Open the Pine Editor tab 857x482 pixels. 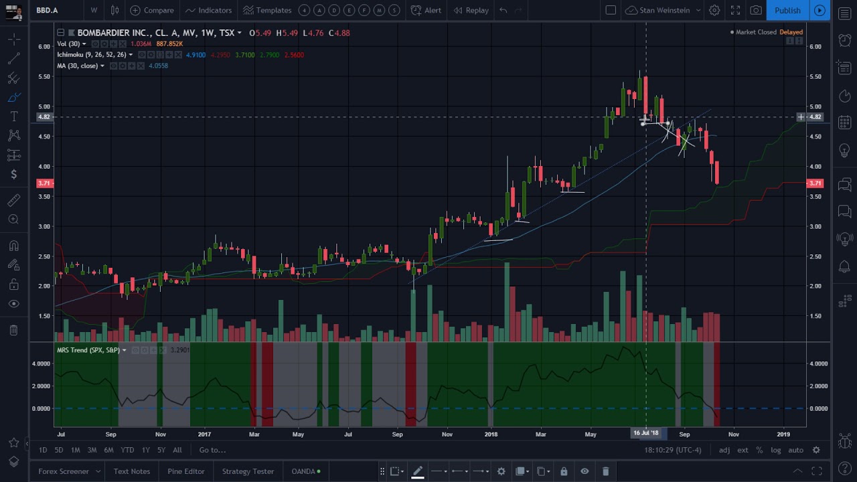[186, 471]
